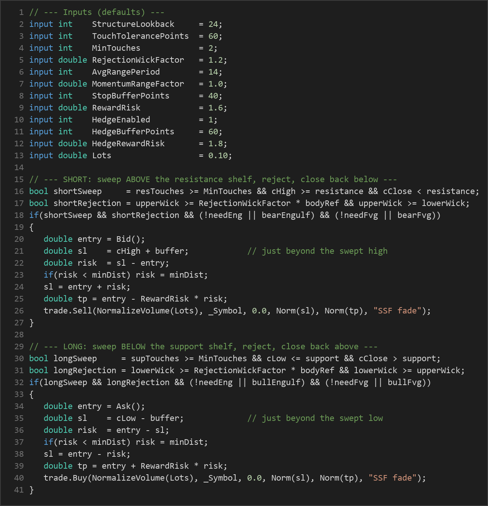This screenshot has height=506, width=488.
Task: Click 'MomentumRangeFactor' input name
Action: [138, 84]
